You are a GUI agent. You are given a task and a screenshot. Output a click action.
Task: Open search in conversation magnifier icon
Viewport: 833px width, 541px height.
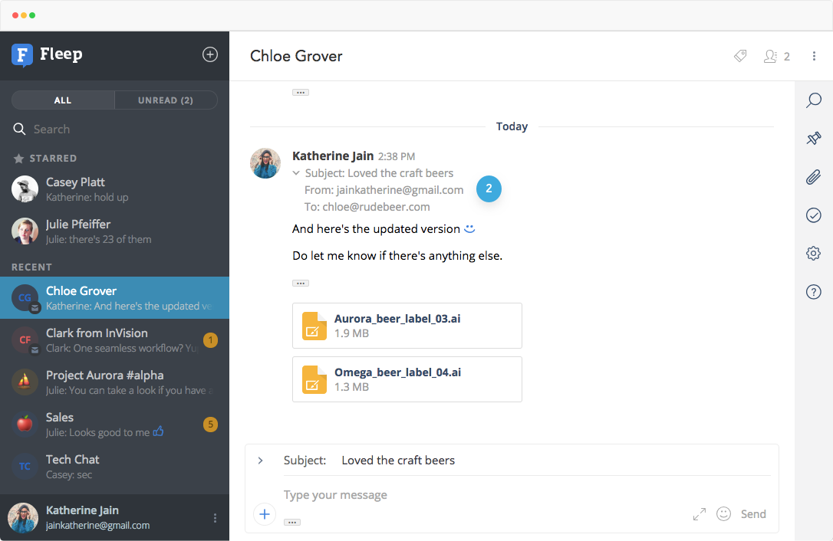[813, 100]
